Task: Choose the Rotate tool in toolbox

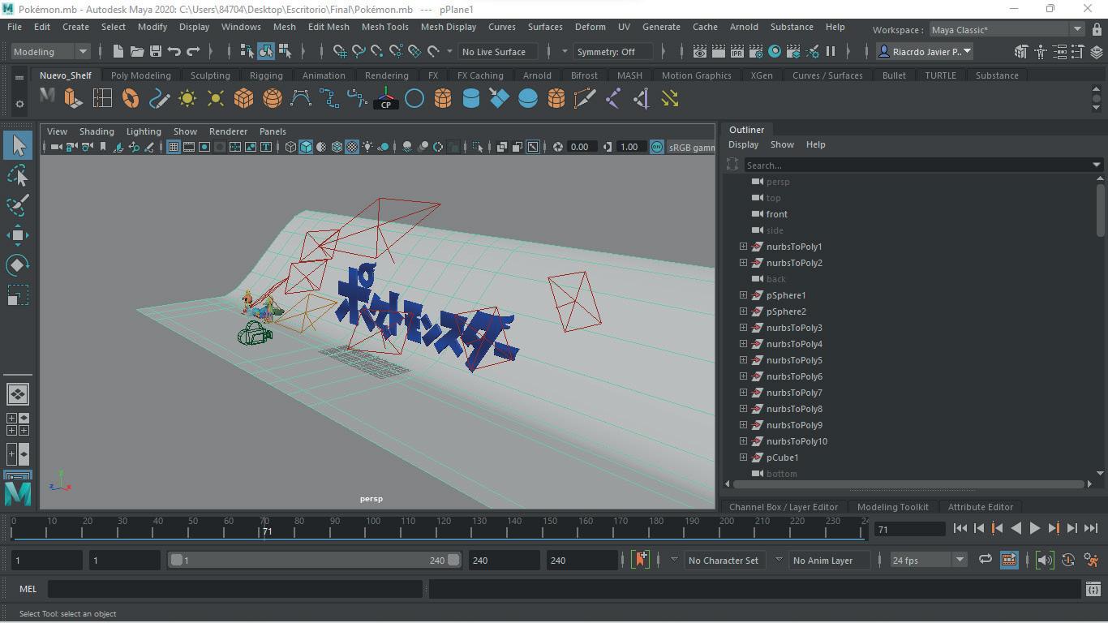Action: point(18,265)
